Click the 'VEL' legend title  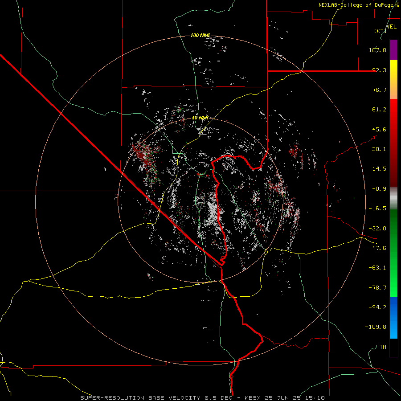pos(391,26)
